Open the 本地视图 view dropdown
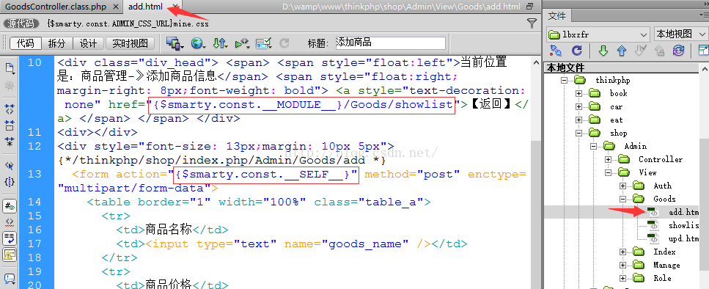The height and width of the screenshot is (289, 709). 680,34
